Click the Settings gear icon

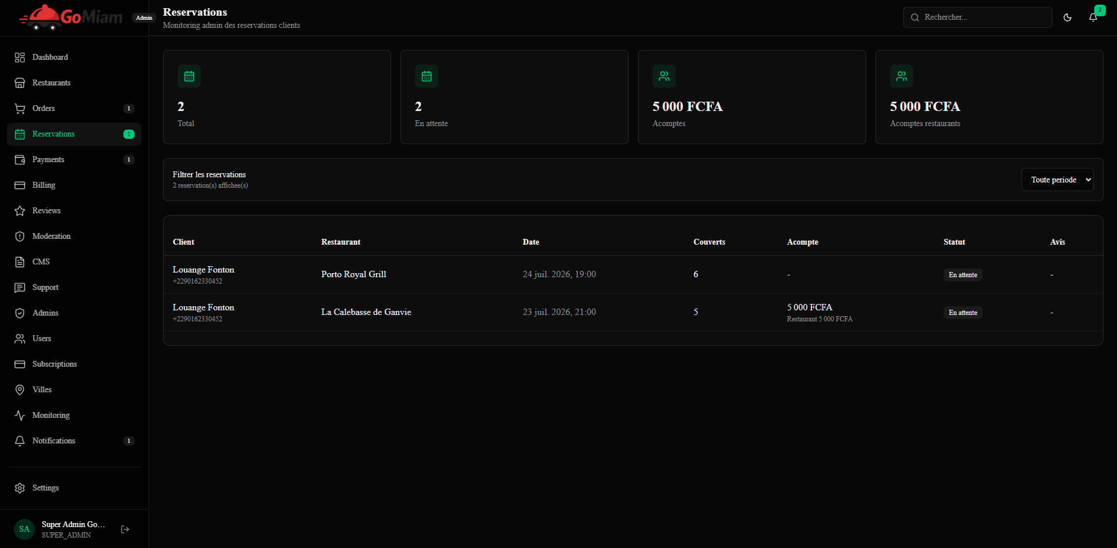click(20, 488)
